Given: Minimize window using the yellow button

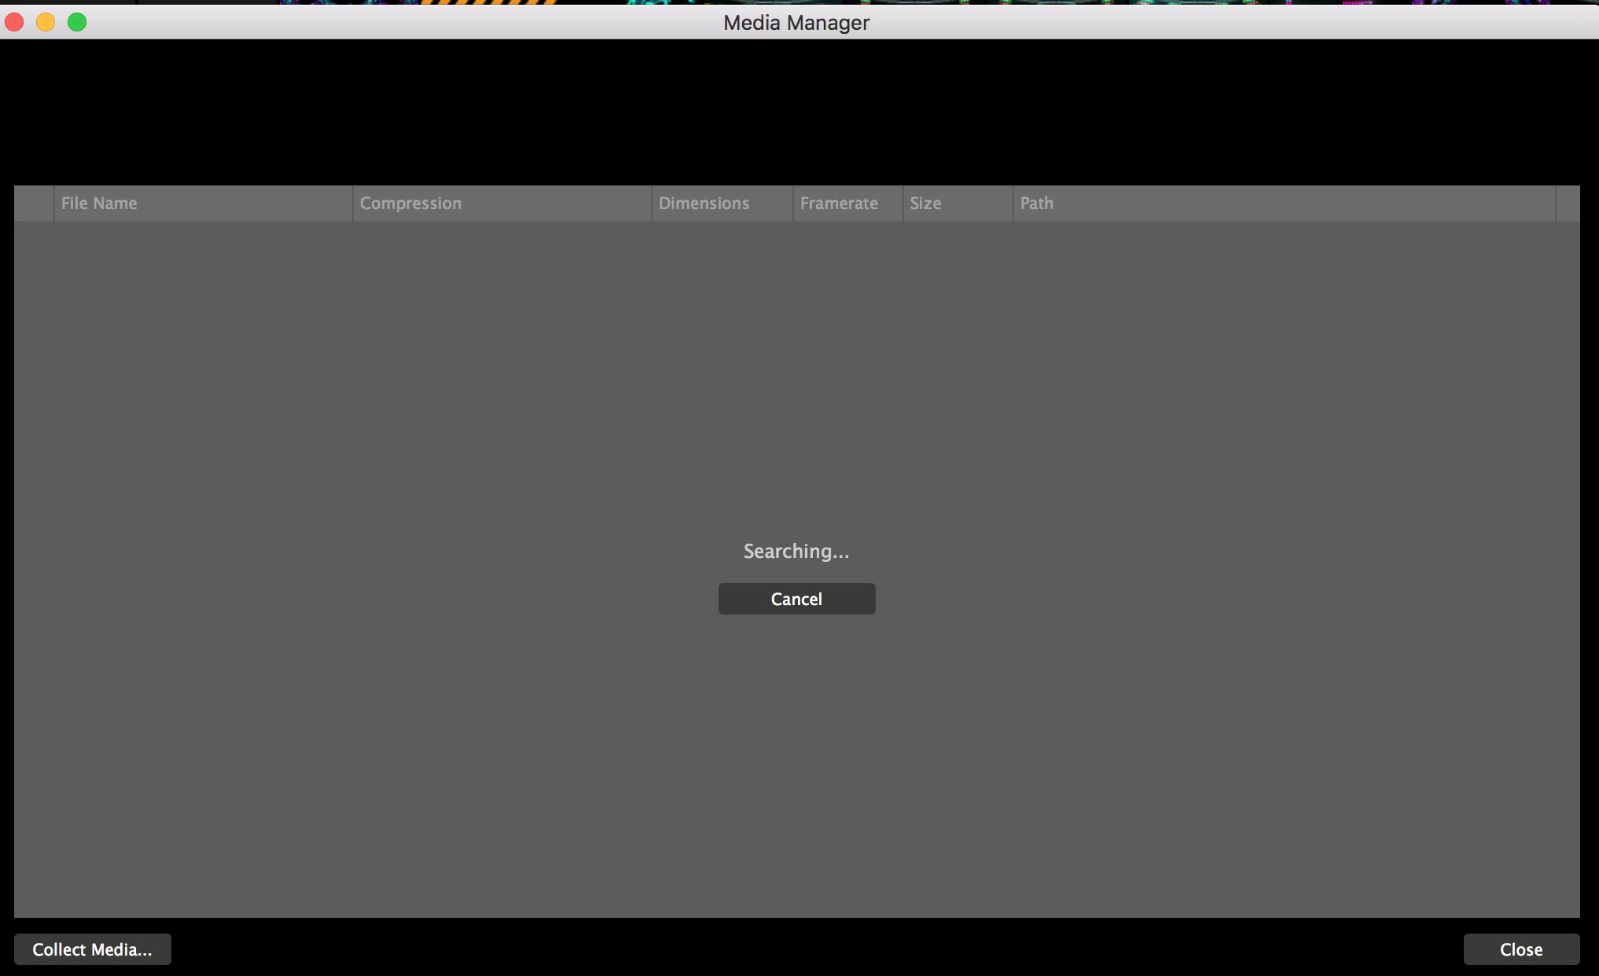Looking at the screenshot, I should 46,22.
